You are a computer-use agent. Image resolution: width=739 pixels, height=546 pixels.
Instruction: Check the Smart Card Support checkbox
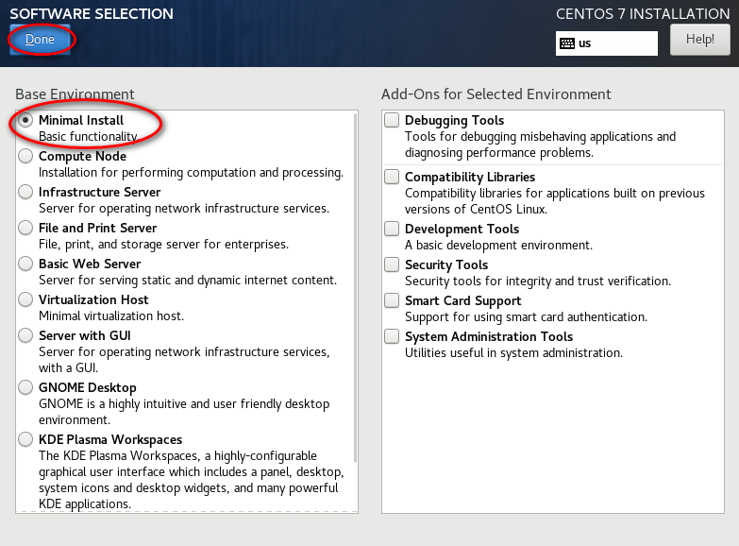(x=392, y=300)
